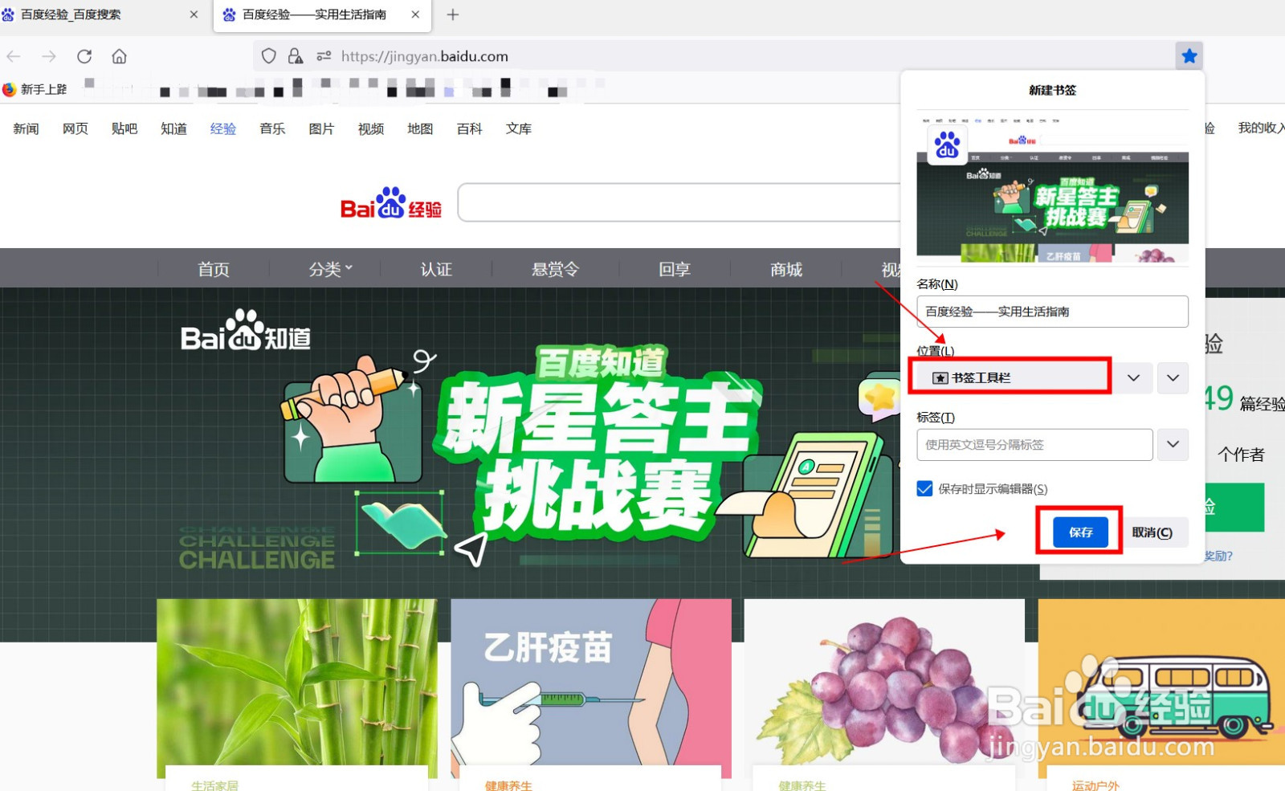The image size is (1285, 791).
Task: Expand the tags list chevron
Action: 1173,444
